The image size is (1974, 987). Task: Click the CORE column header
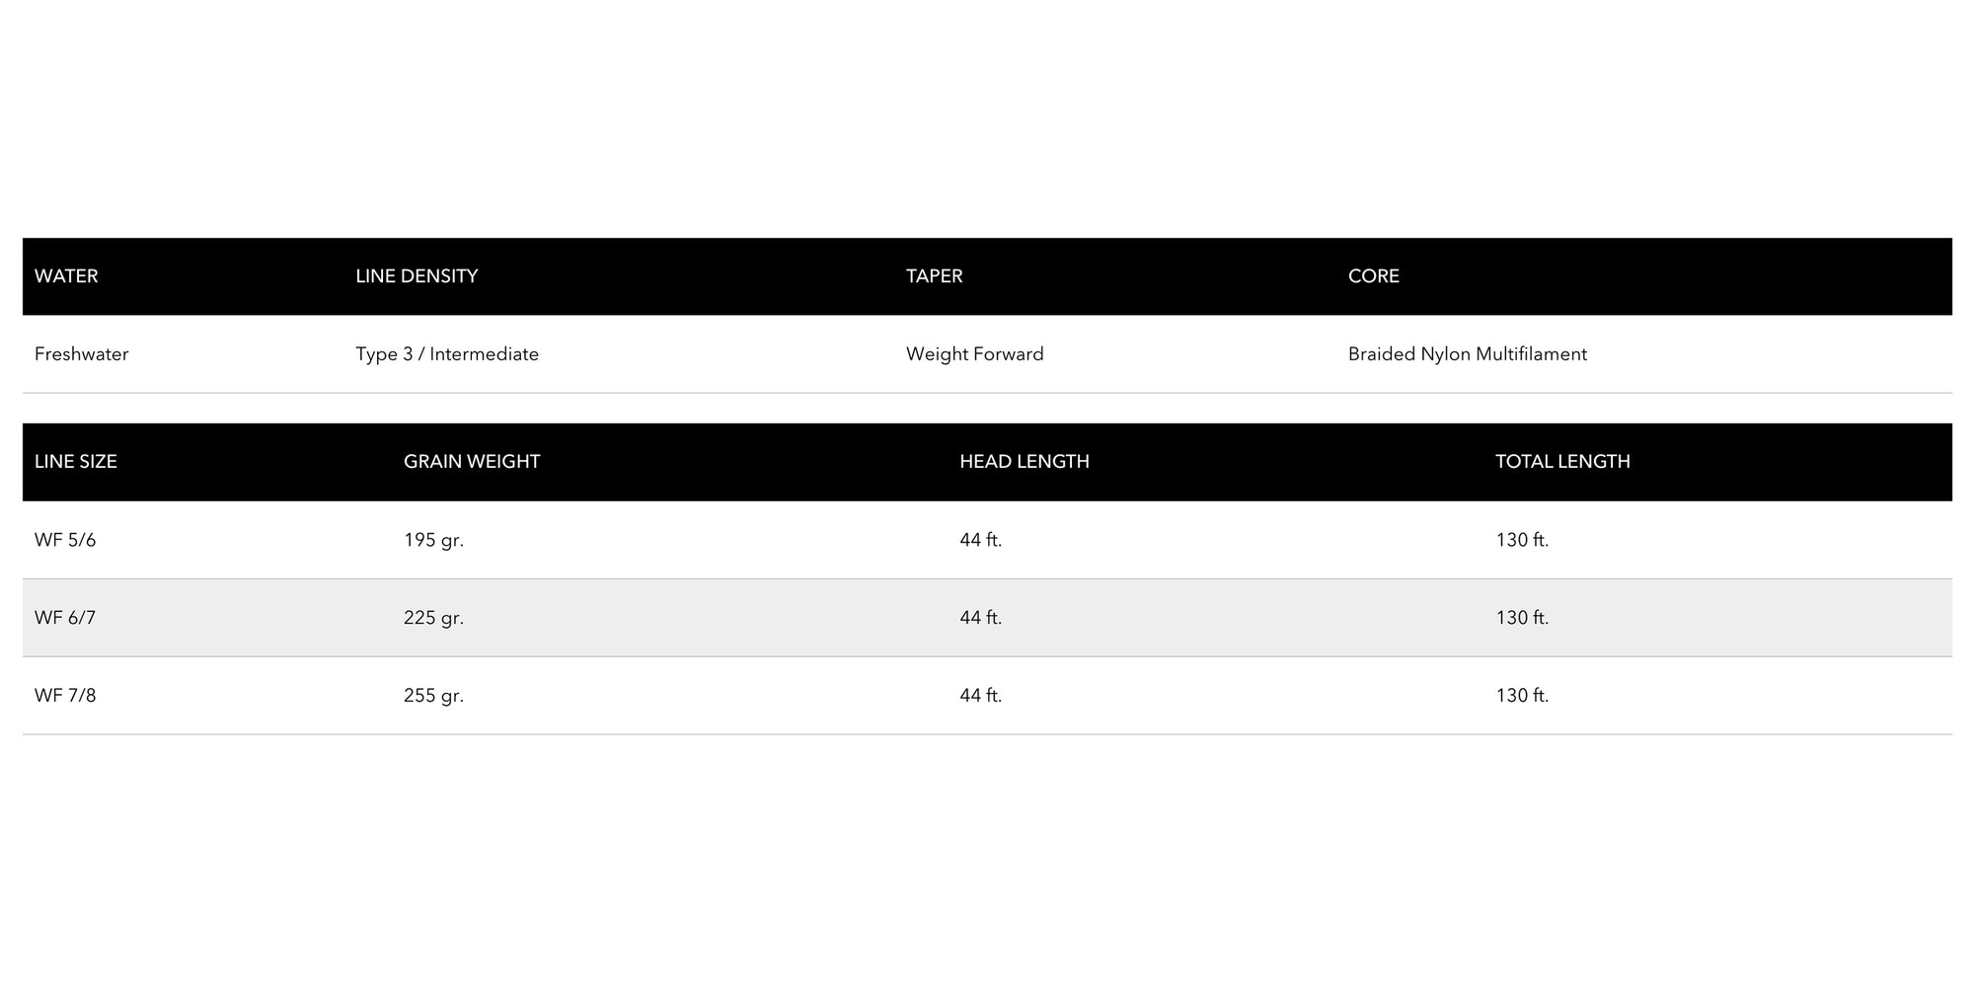point(1373,276)
